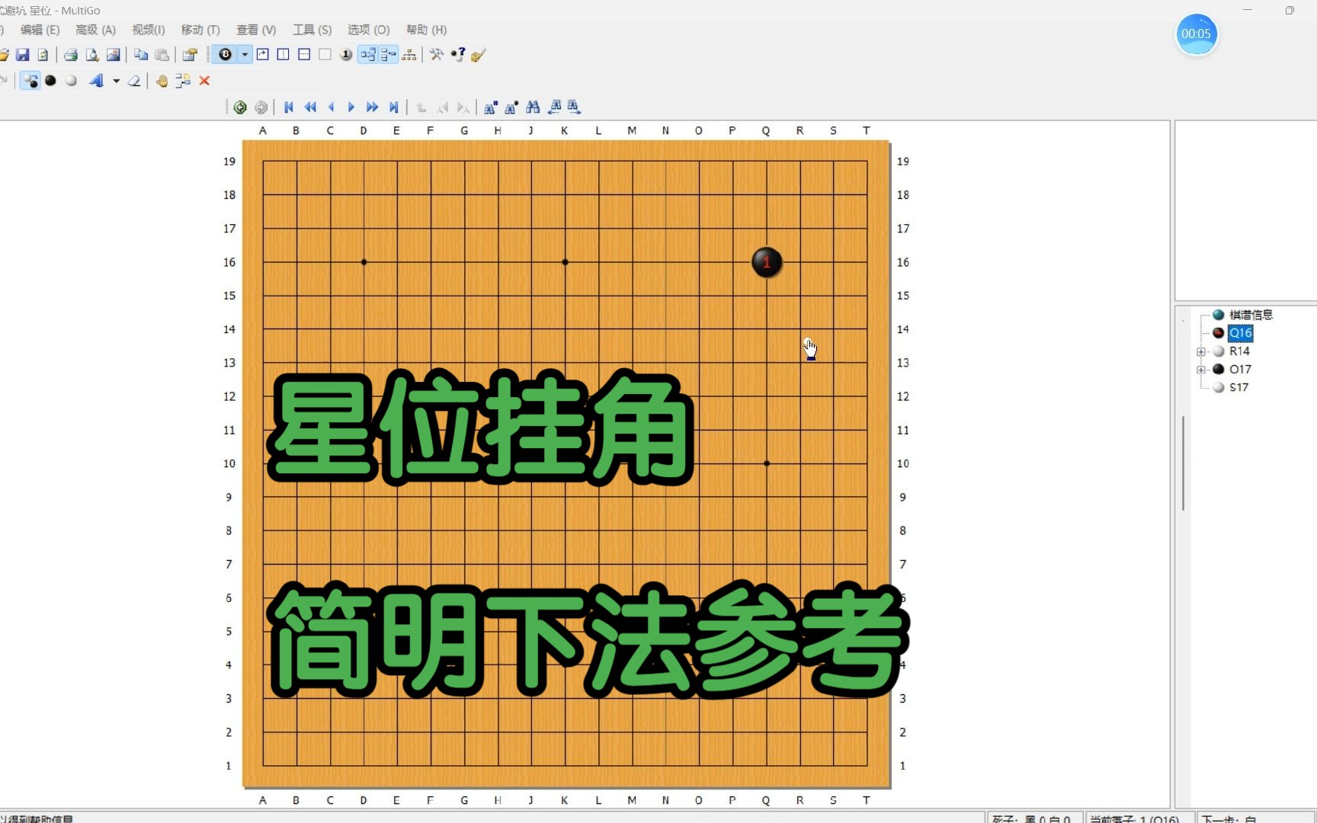Select the black stone tool

[x=50, y=81]
